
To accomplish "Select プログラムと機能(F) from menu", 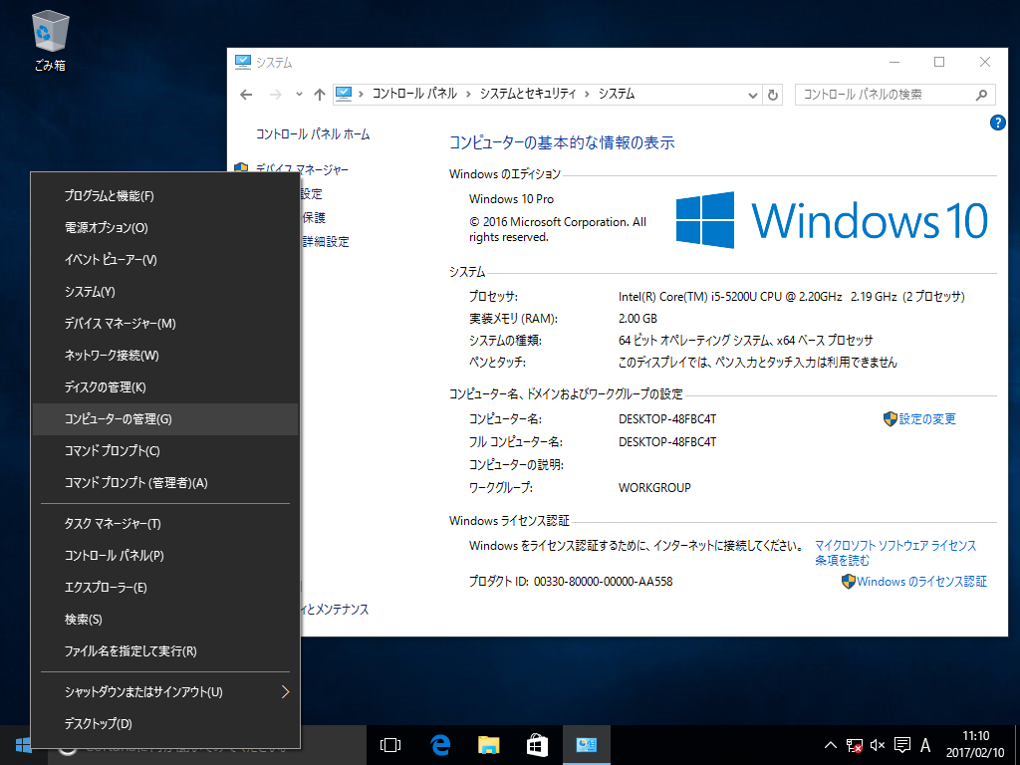I will pyautogui.click(x=165, y=196).
